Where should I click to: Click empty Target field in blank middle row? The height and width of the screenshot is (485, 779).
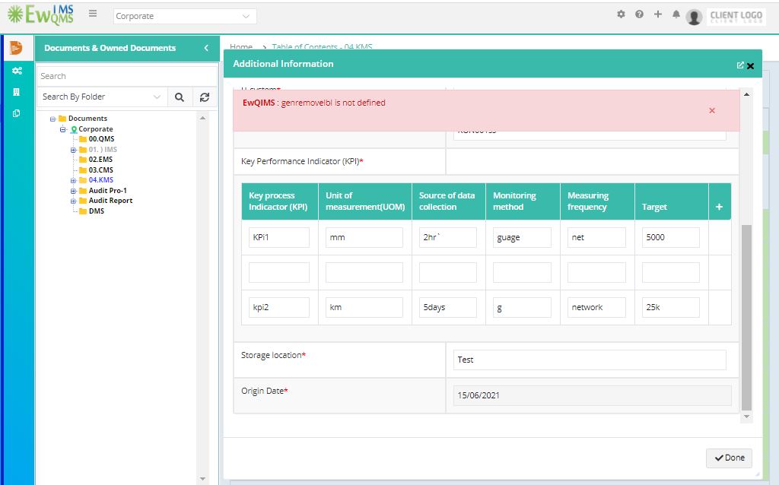[x=671, y=273]
